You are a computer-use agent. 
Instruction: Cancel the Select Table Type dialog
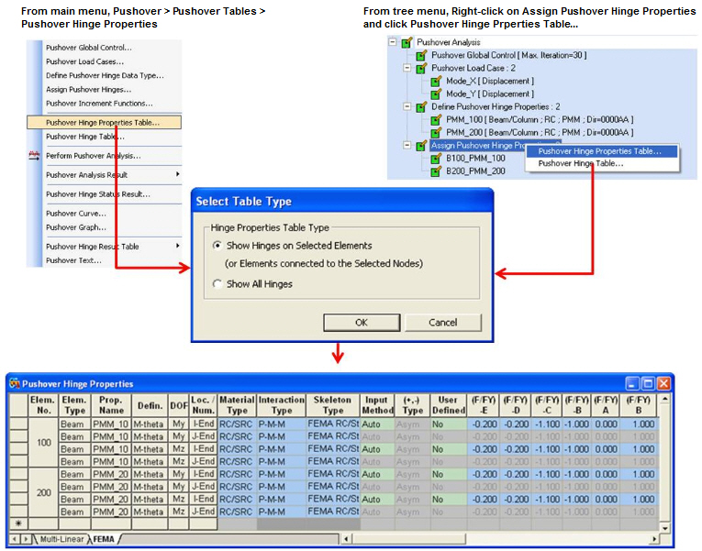[442, 322]
